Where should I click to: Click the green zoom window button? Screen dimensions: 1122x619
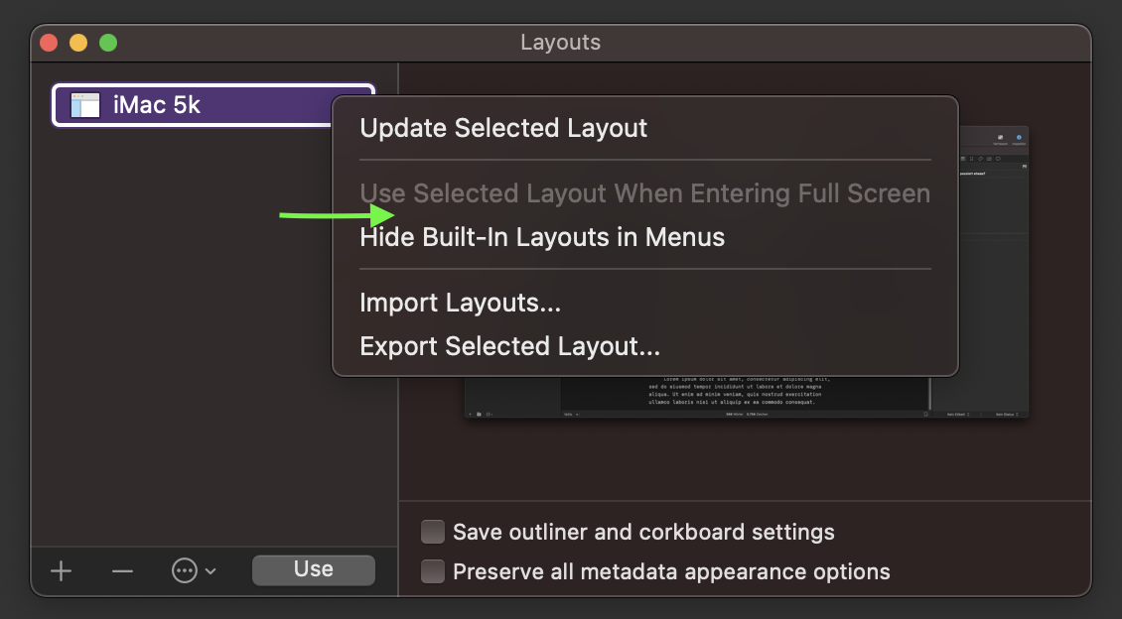coord(108,43)
